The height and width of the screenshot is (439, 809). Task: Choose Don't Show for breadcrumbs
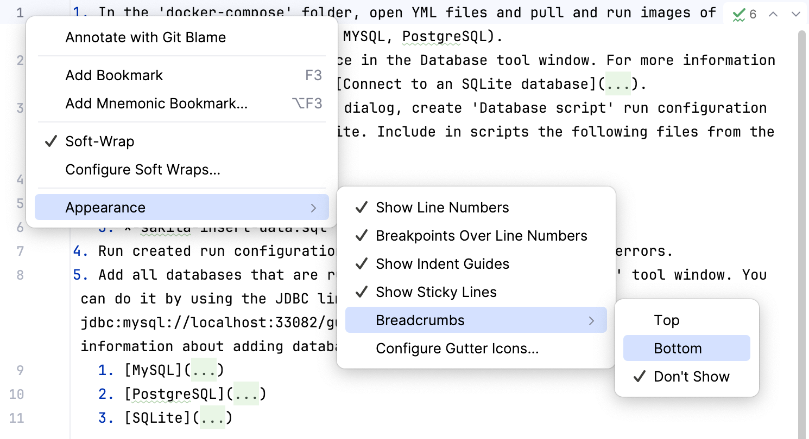pyautogui.click(x=691, y=376)
